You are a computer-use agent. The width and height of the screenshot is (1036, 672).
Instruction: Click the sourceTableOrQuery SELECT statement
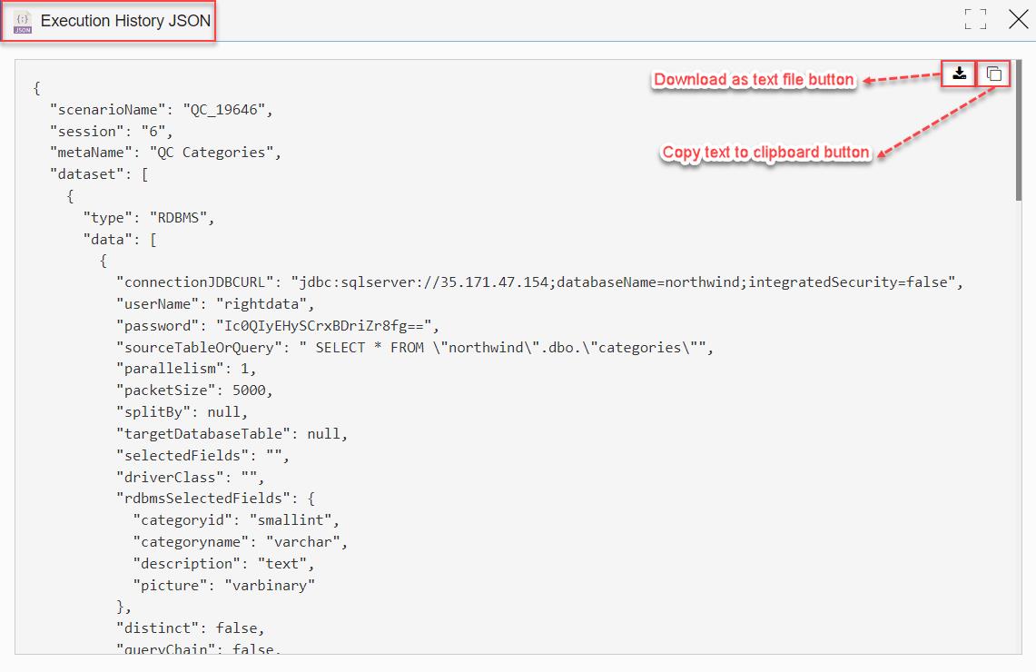(503, 348)
